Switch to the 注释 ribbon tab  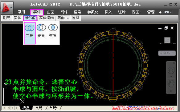click(x=122, y=12)
